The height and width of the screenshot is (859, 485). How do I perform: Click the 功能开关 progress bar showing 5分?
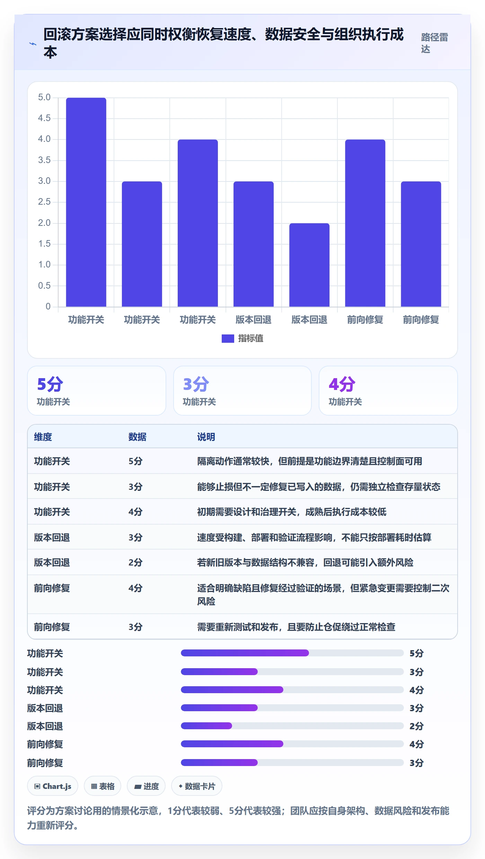click(292, 653)
